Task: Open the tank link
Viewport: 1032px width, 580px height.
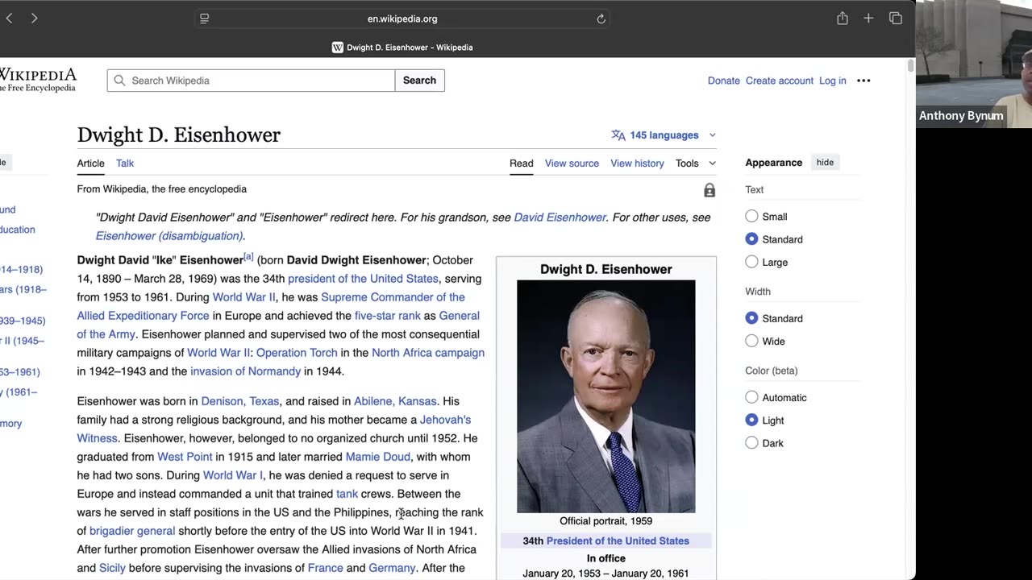Action: (347, 494)
